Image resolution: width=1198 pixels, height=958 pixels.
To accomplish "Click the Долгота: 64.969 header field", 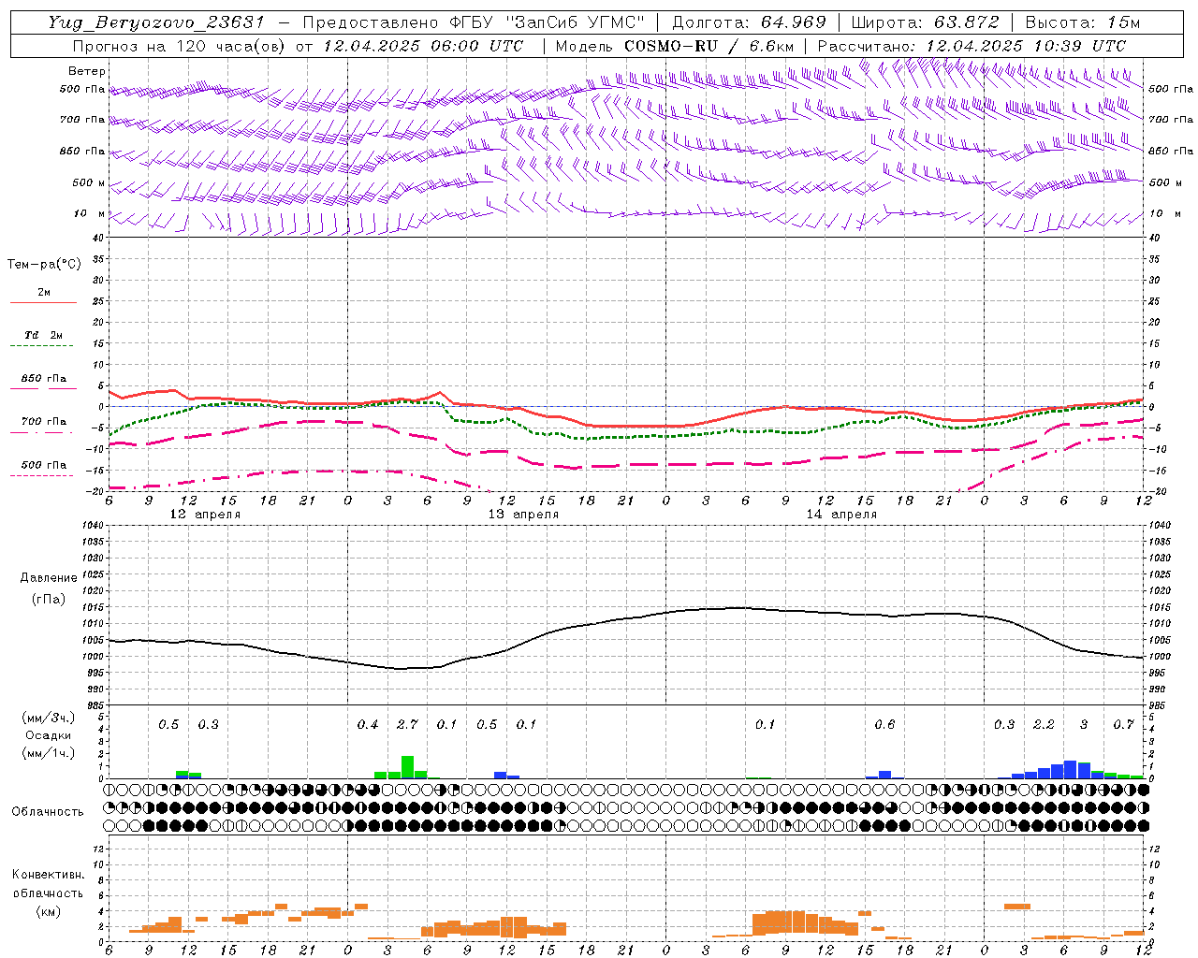I will coord(749,22).
